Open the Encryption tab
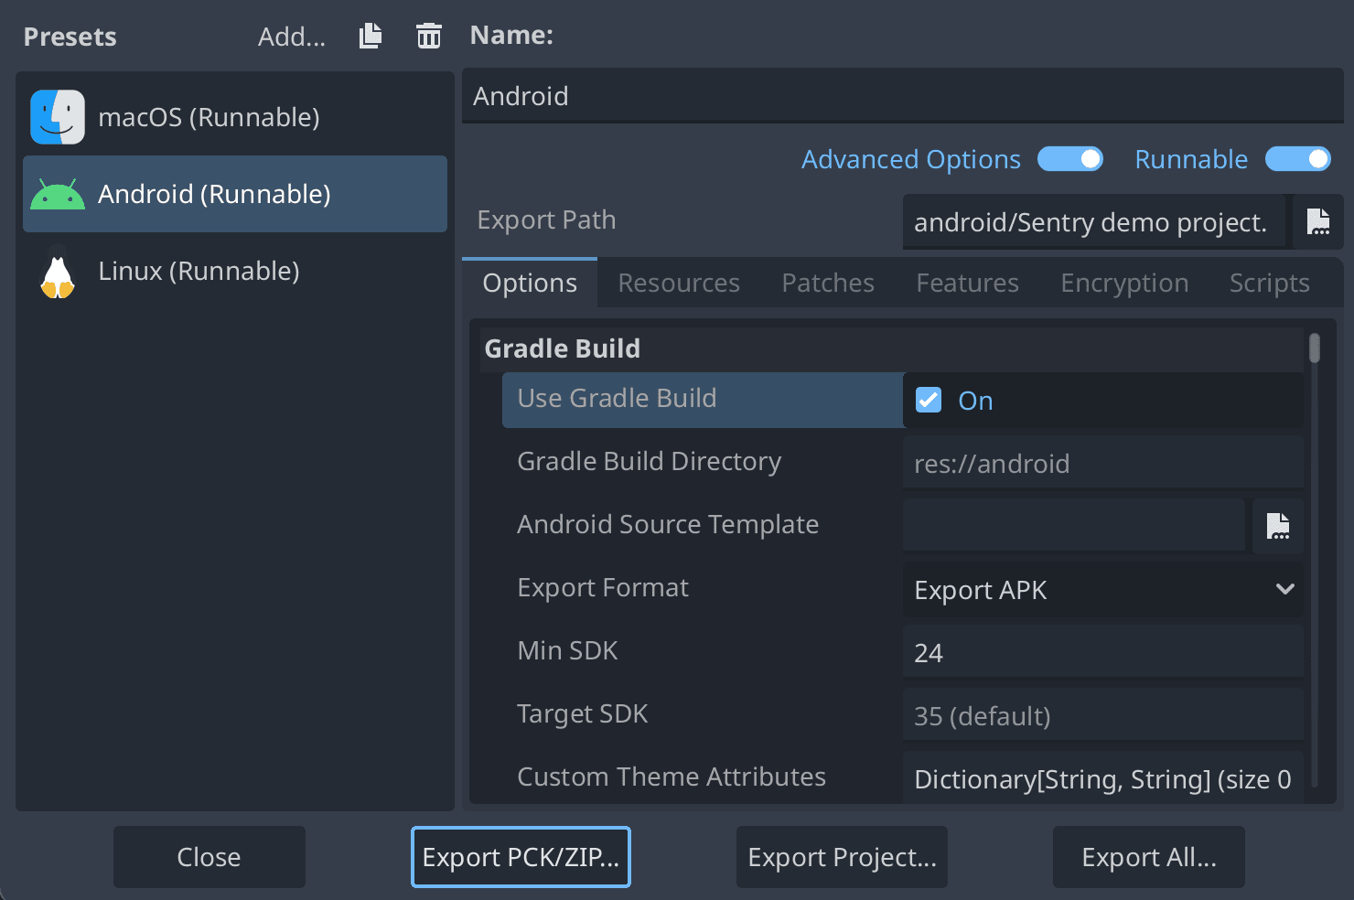Image resolution: width=1354 pixels, height=900 pixels. [x=1123, y=283]
